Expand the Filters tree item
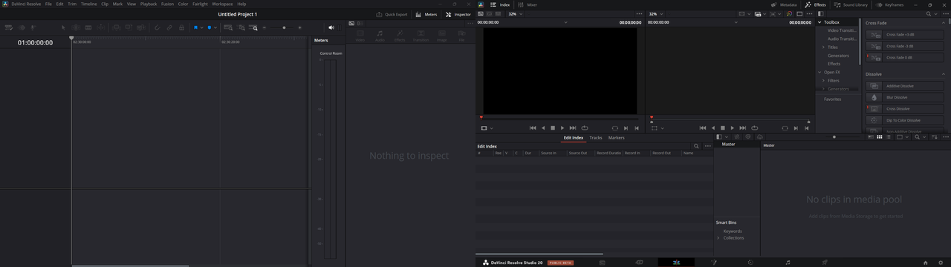This screenshot has height=267, width=951. tap(824, 80)
